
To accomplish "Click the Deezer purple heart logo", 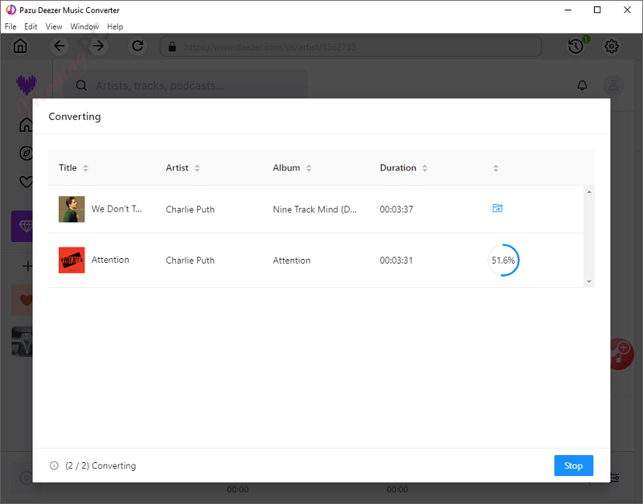I will 27,85.
